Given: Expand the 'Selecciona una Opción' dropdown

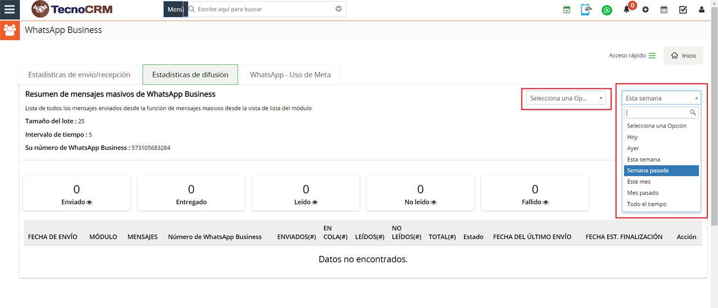Looking at the screenshot, I should click(x=566, y=98).
